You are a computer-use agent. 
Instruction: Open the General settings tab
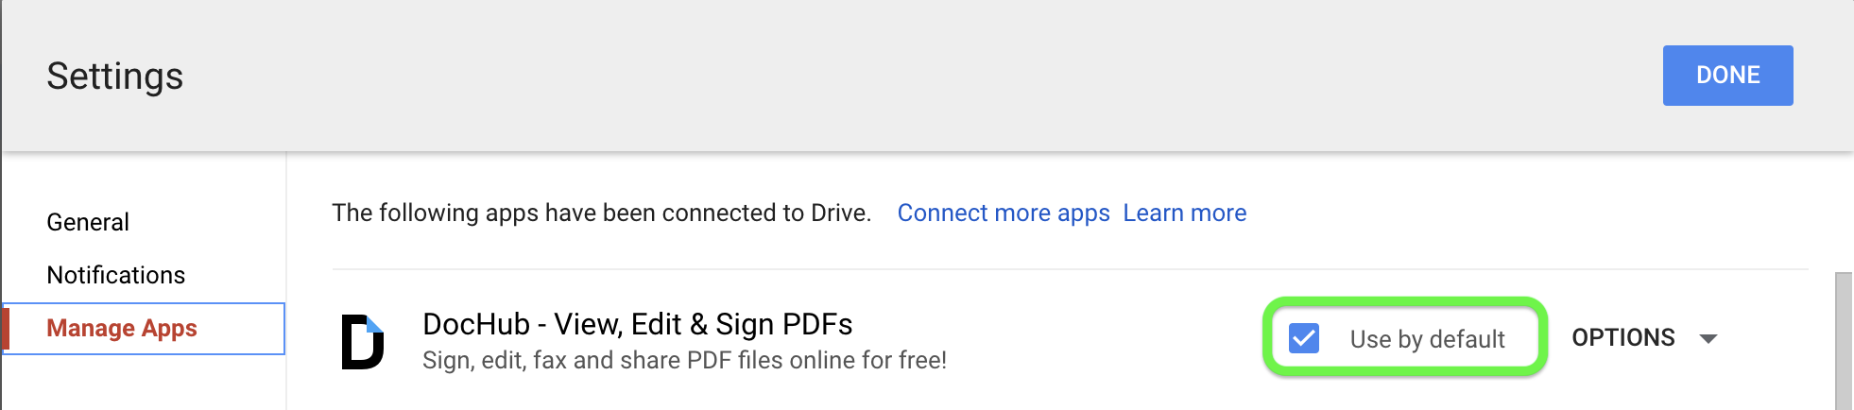click(x=88, y=222)
